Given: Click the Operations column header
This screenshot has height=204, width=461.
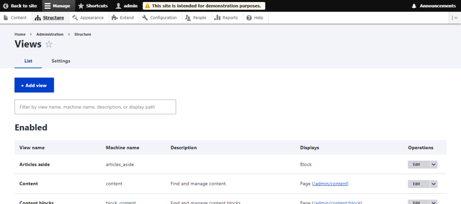Looking at the screenshot, I should 421,148.
